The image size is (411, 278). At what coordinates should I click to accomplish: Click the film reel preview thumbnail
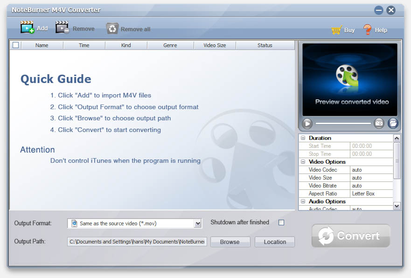[347, 76]
